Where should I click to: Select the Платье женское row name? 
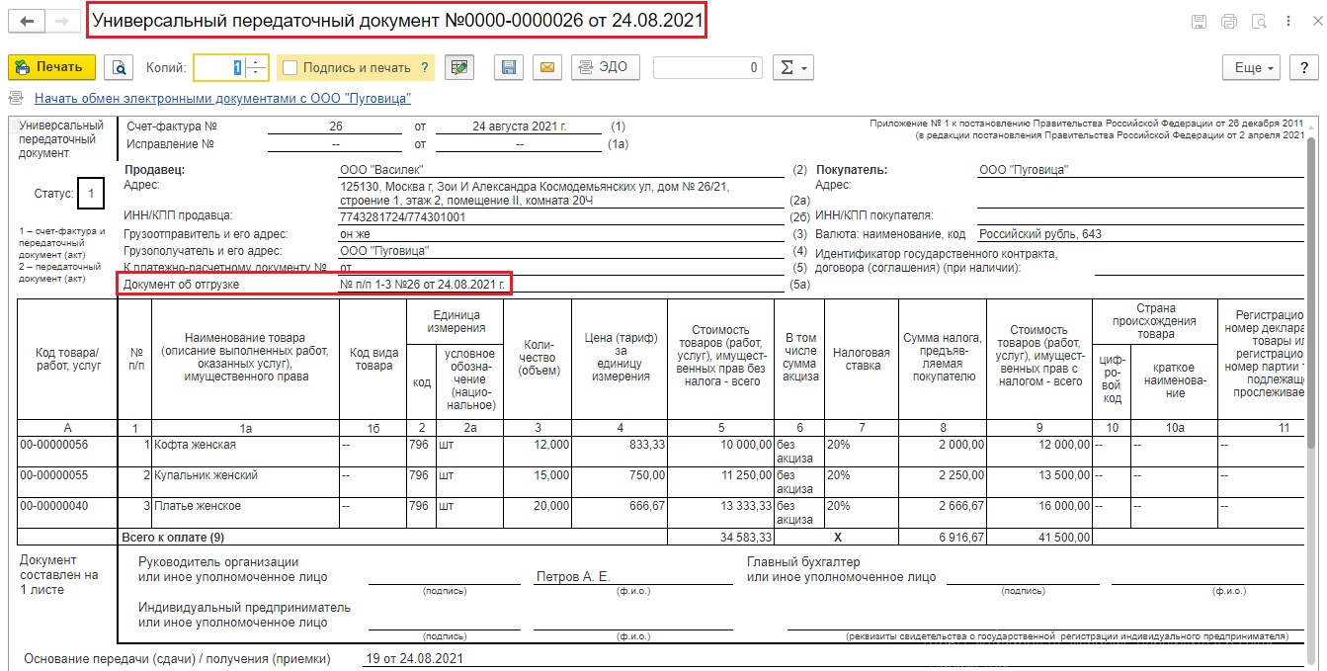[197, 506]
